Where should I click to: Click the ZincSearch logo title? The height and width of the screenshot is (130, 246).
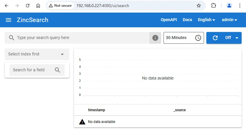(33, 20)
